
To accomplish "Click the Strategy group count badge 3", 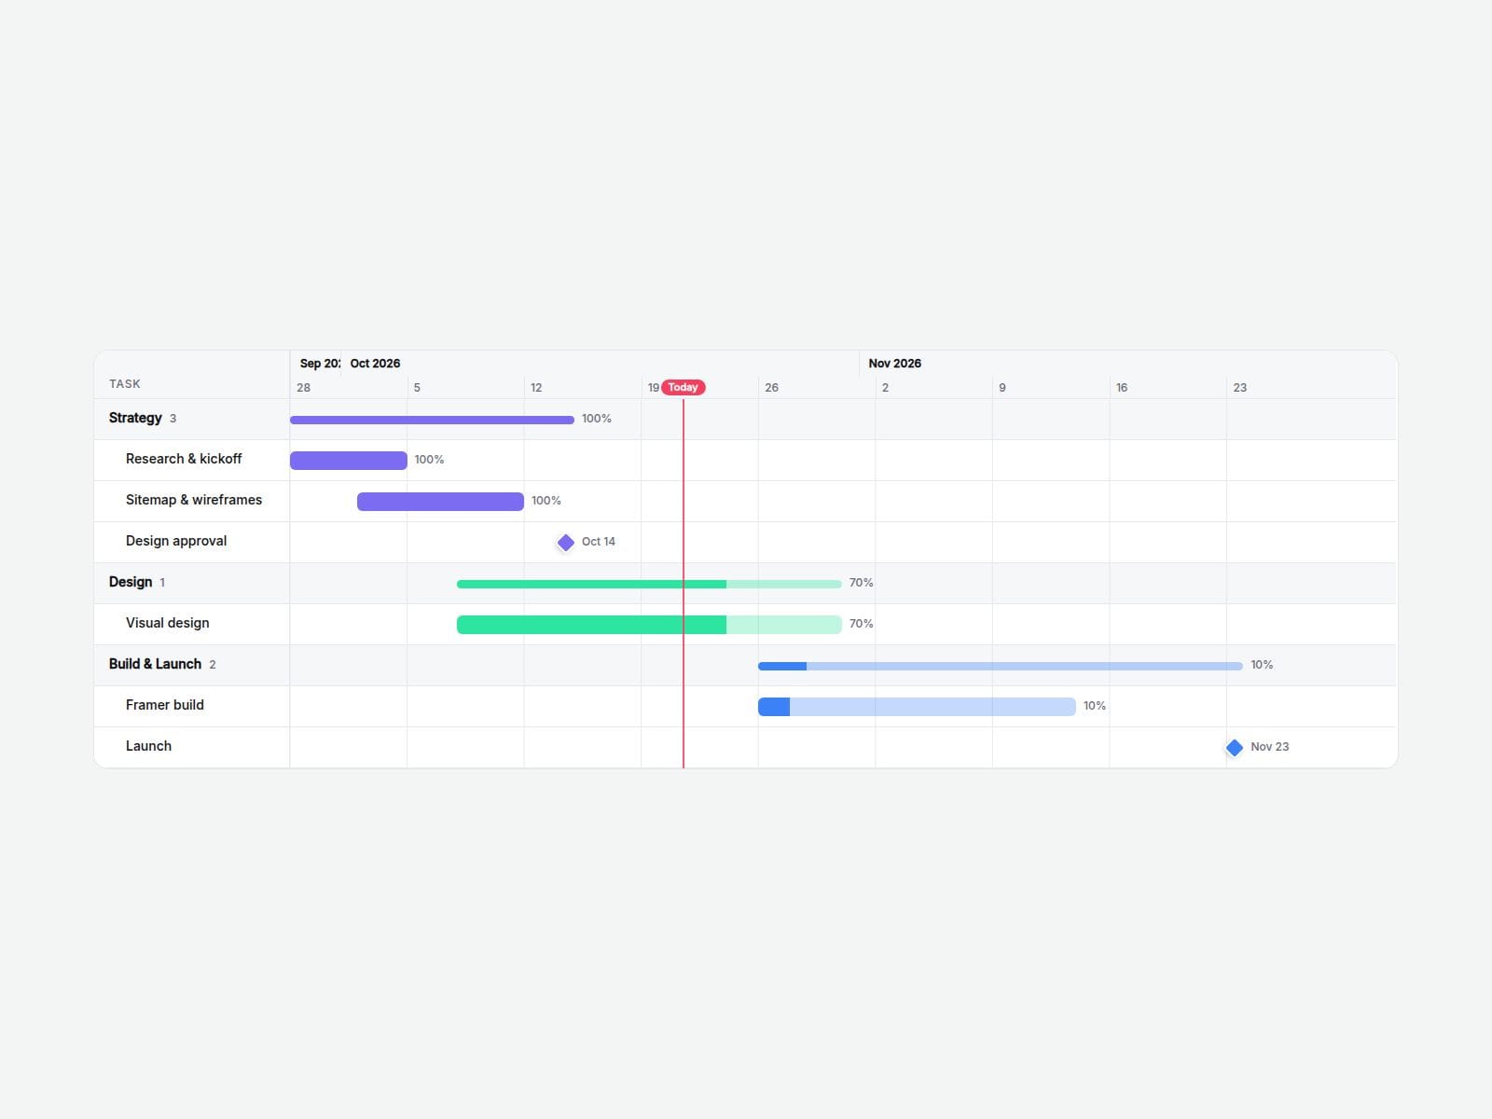I will (x=173, y=419).
